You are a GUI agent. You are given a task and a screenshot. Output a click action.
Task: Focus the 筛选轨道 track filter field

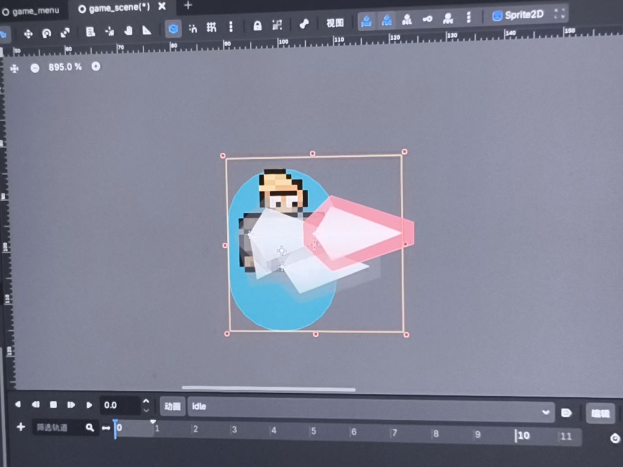pos(65,428)
